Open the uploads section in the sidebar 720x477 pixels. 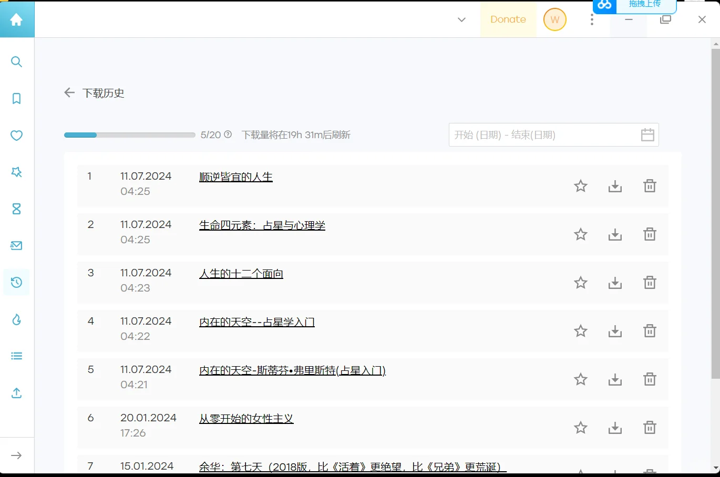coord(16,392)
